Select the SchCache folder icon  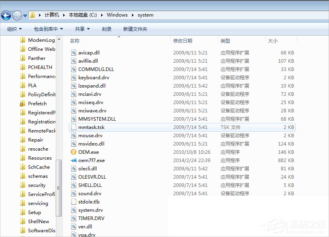23,167
